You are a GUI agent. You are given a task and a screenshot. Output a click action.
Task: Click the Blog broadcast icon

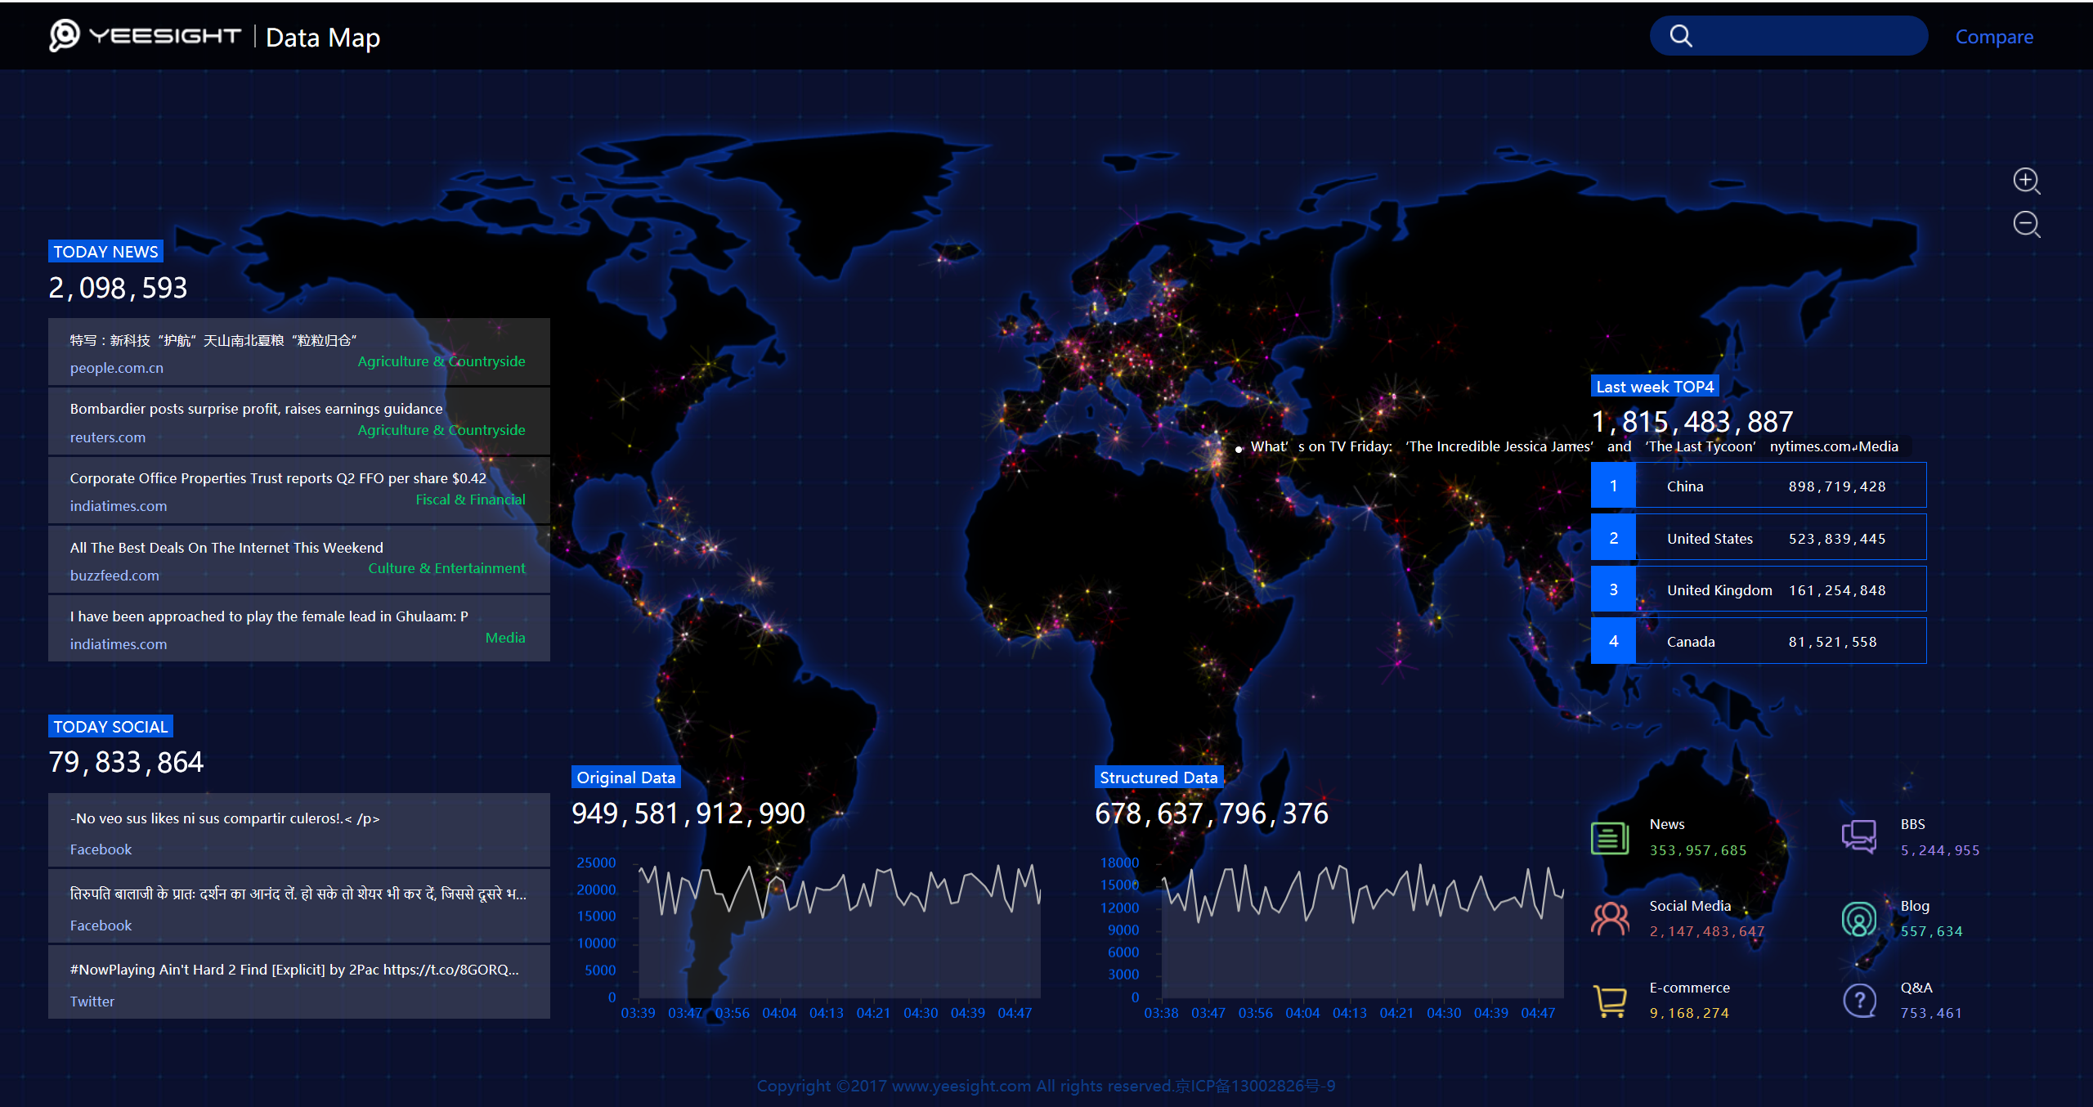pyautogui.click(x=1859, y=919)
